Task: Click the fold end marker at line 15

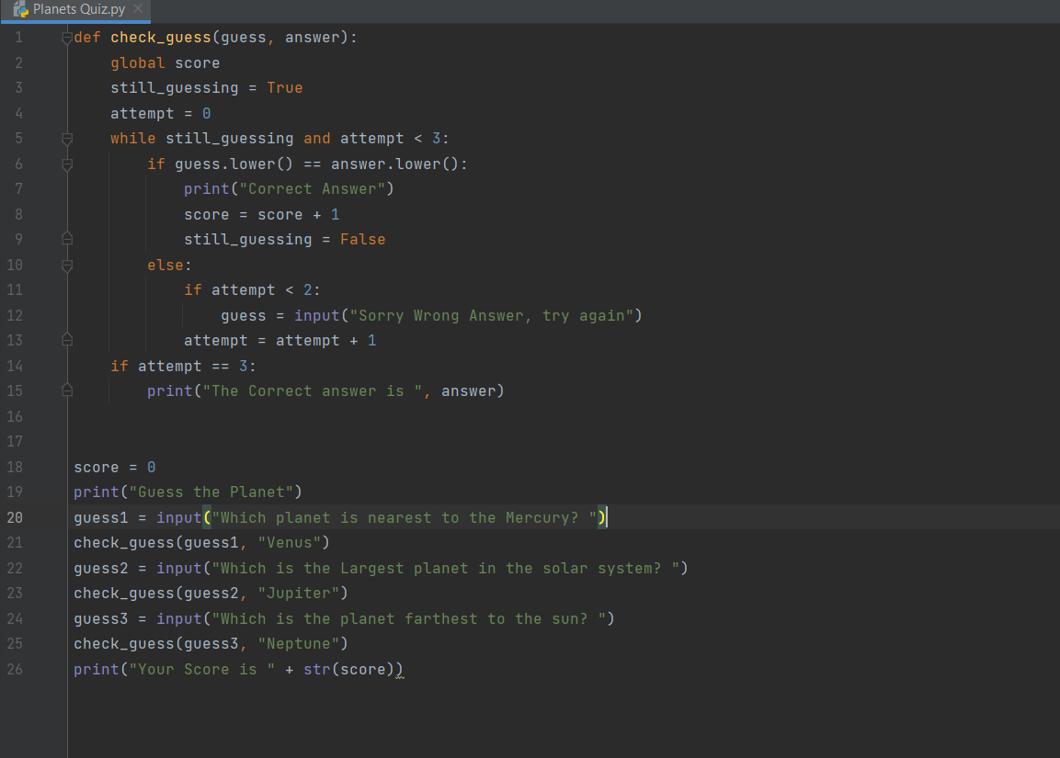Action: pos(67,390)
